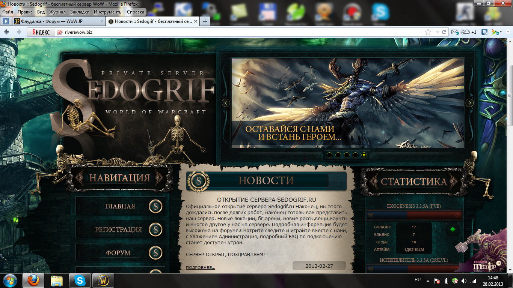Click the tab groups arrow button left of tabs

coord(6,21)
